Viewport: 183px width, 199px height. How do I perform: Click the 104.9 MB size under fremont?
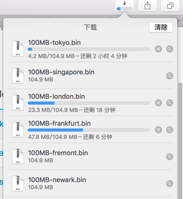tap(41, 160)
